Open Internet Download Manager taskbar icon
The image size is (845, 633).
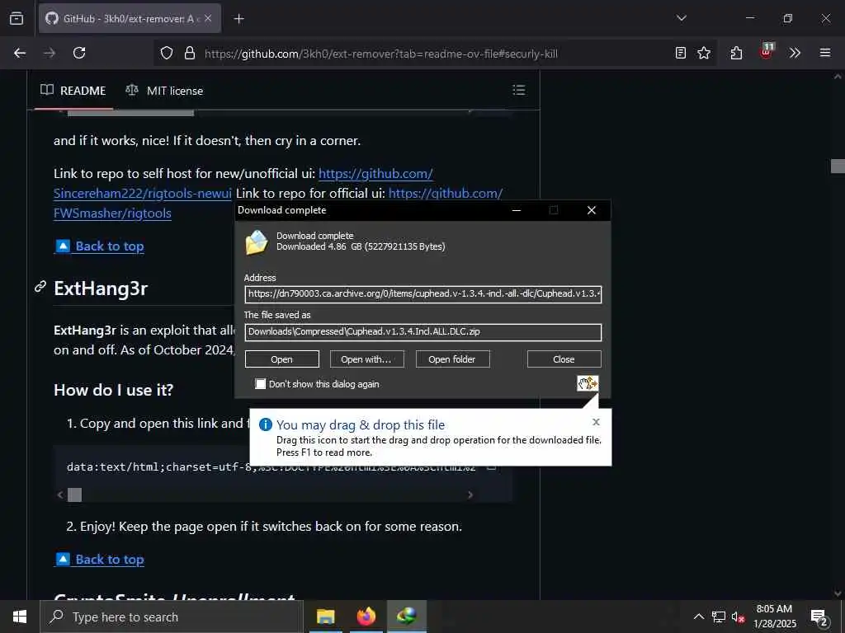[x=407, y=617]
